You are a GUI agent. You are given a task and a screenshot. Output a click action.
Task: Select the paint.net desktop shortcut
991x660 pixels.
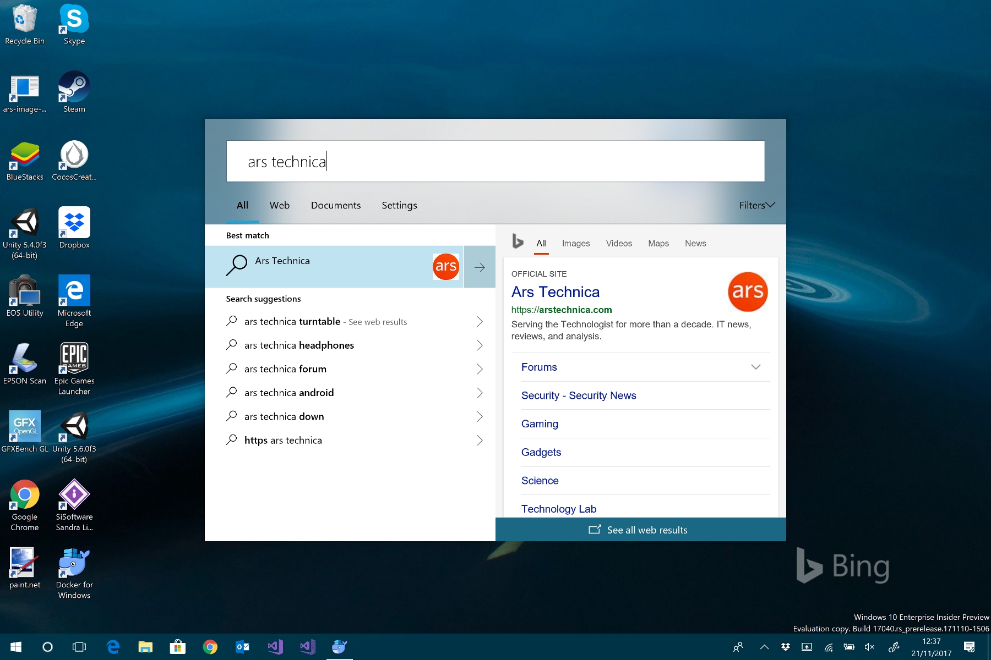[24, 569]
